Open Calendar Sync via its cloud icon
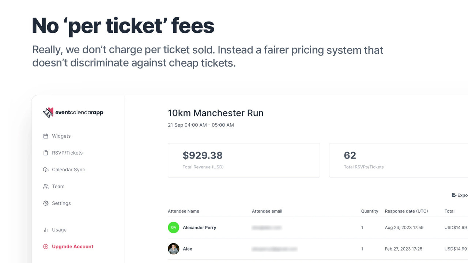Image resolution: width=468 pixels, height=263 pixels. pyautogui.click(x=46, y=169)
